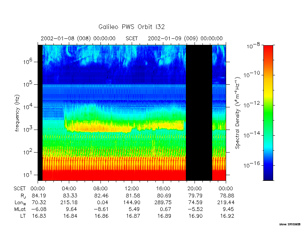Click the SCET row header below the plot

[x=20, y=189]
